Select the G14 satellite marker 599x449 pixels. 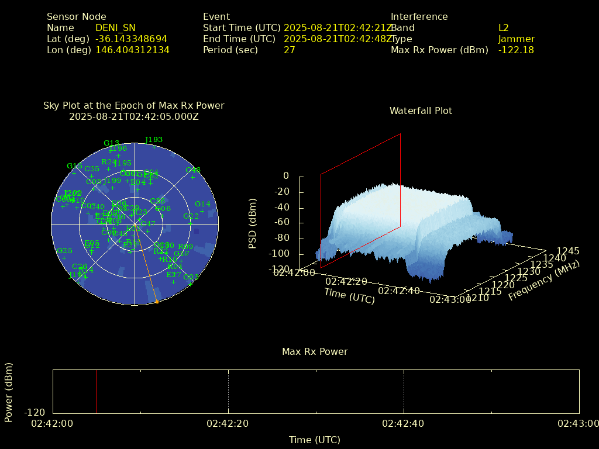(202, 210)
